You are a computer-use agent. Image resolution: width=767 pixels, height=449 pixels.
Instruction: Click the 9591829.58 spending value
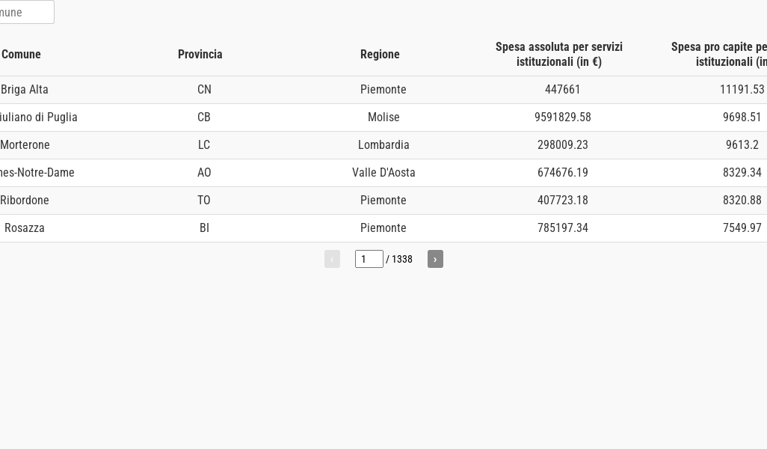click(563, 117)
